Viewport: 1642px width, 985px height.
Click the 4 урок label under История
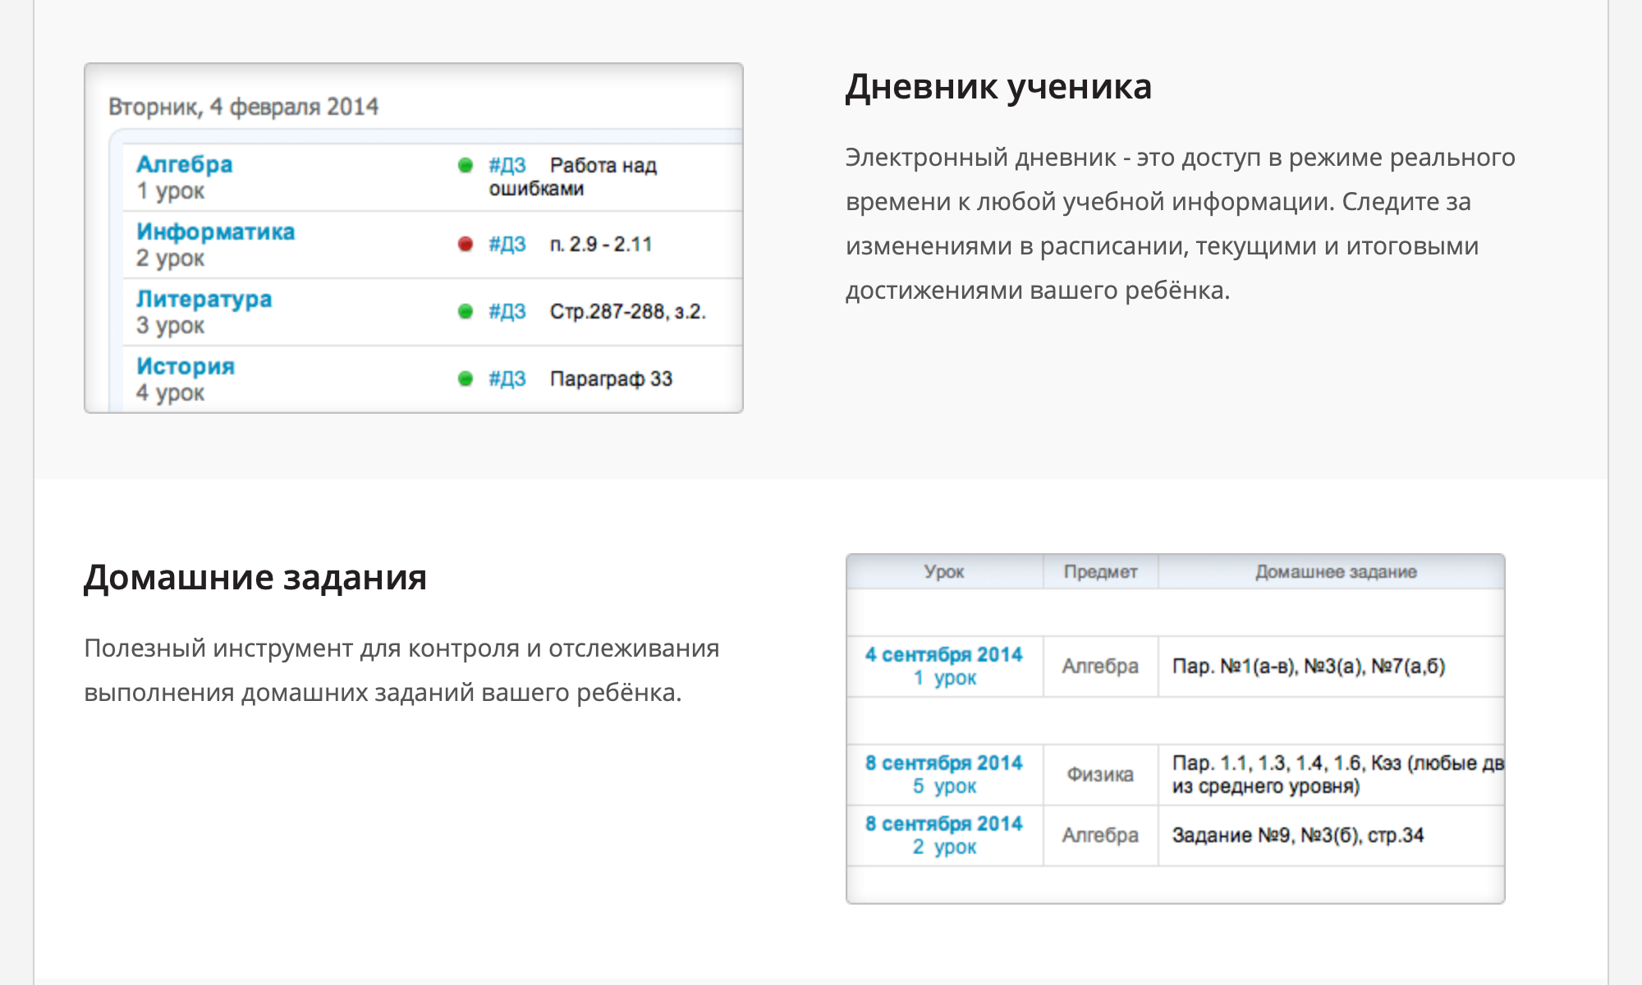170,392
